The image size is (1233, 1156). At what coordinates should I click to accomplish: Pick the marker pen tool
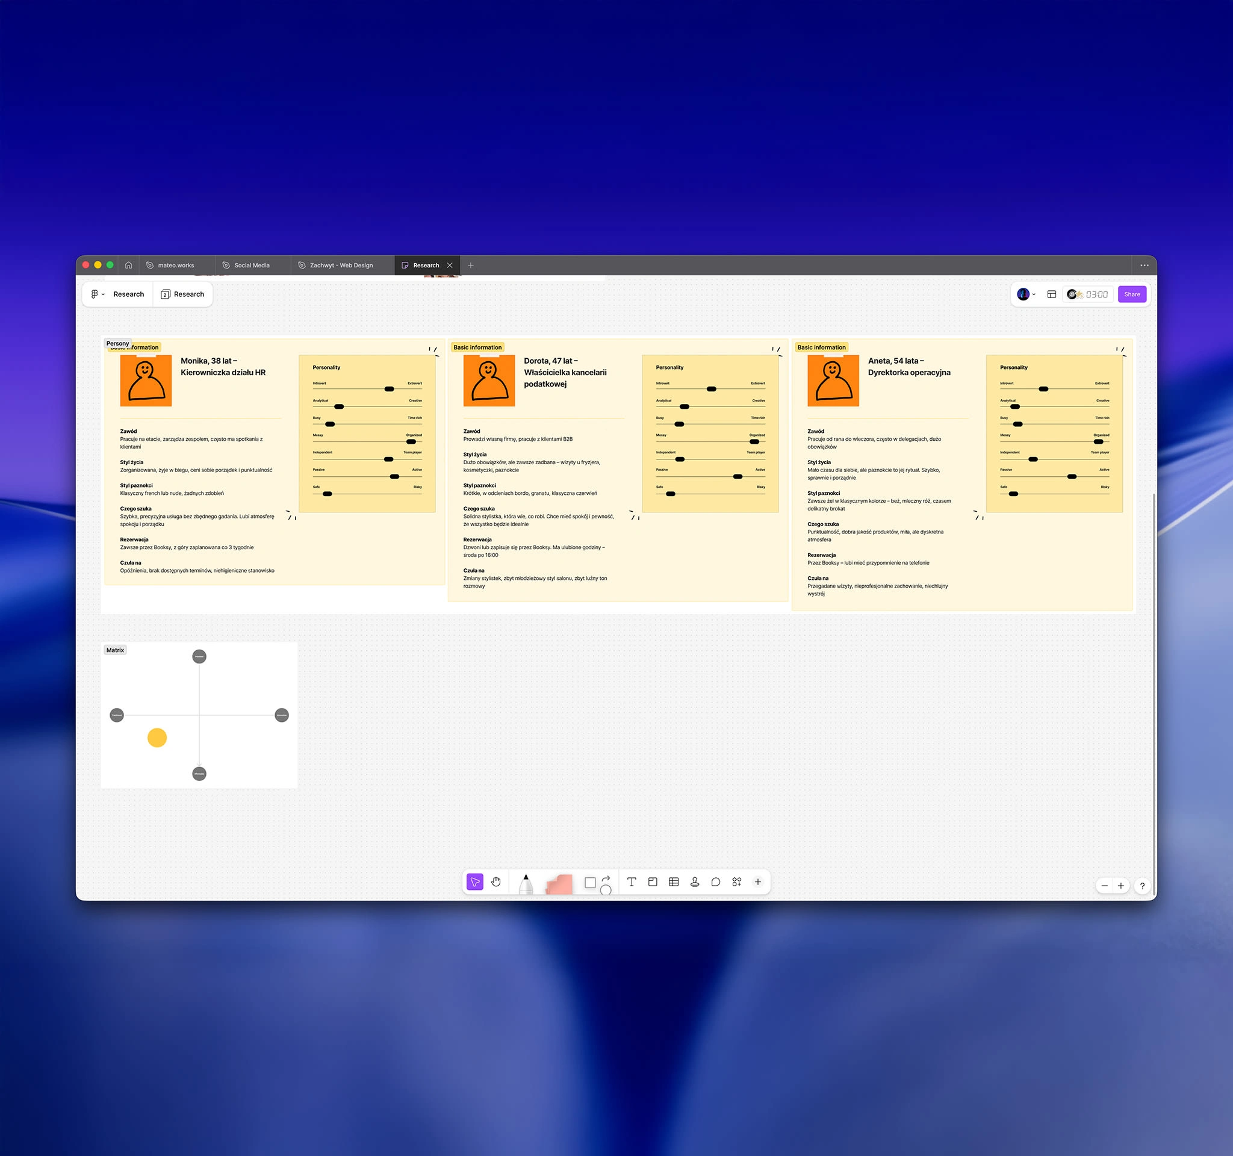click(526, 883)
